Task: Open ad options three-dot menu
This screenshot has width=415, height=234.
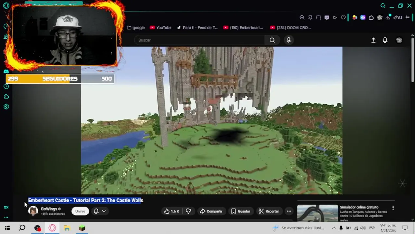Action: click(393, 208)
